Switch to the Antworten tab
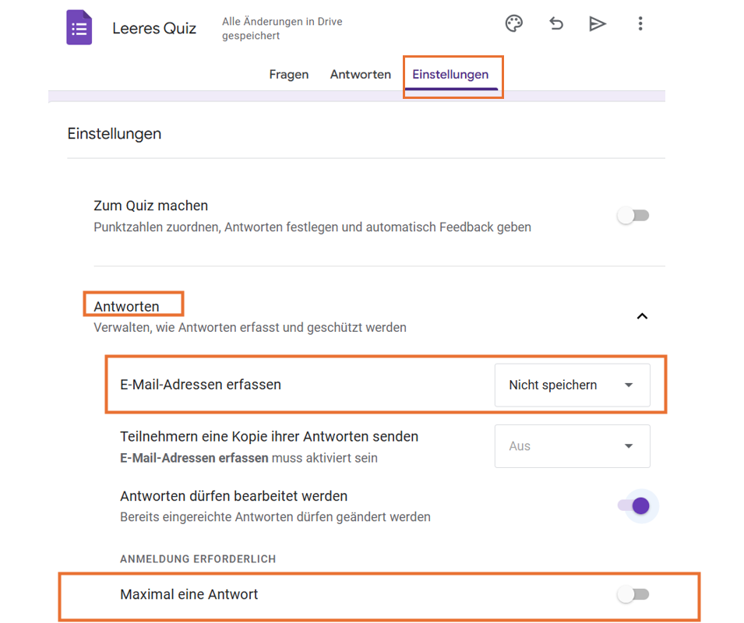The width and height of the screenshot is (744, 623). coord(361,75)
